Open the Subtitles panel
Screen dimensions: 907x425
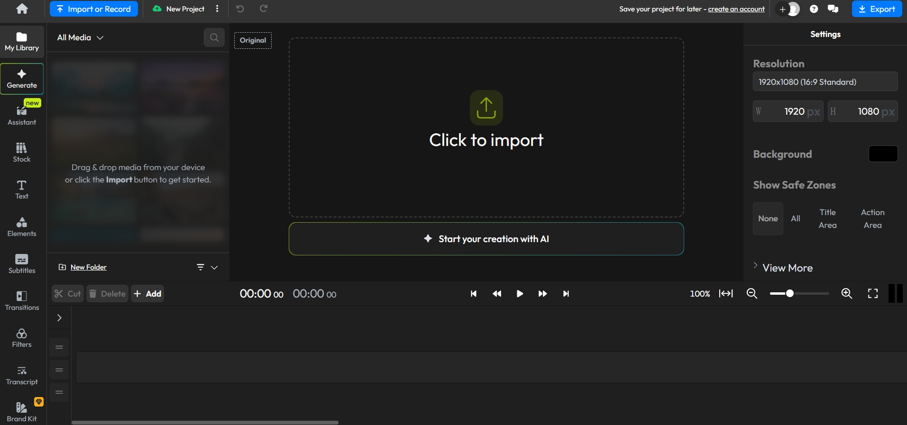point(22,264)
